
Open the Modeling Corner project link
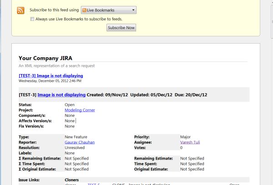[x=80, y=110]
